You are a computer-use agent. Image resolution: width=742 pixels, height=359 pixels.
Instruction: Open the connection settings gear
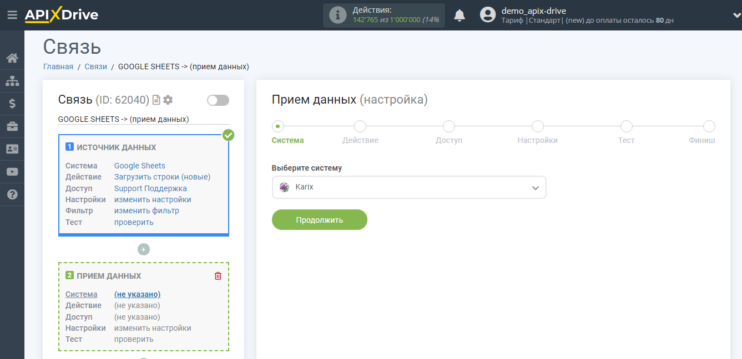(x=168, y=100)
